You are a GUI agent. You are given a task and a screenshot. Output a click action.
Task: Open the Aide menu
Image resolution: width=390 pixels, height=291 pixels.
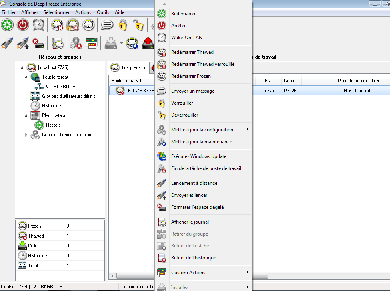pos(120,12)
